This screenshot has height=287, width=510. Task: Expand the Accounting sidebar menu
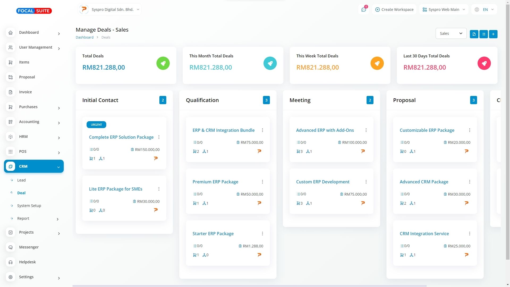[34, 122]
